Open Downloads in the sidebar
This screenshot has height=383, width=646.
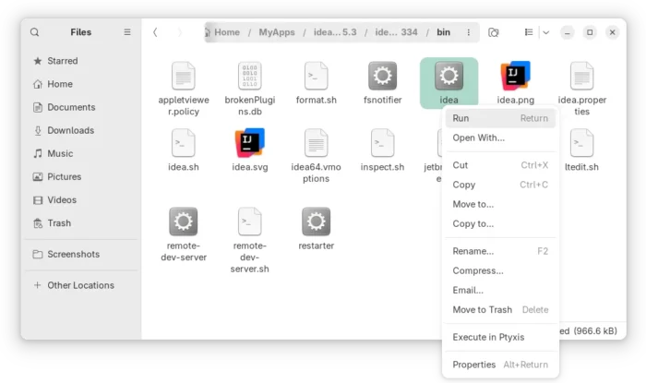[70, 130]
